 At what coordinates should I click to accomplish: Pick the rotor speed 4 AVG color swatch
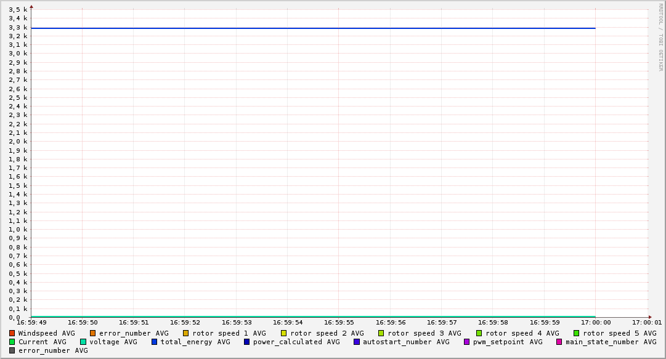[479, 333]
